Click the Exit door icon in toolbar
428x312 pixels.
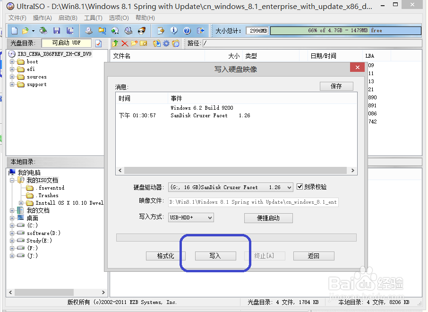[201, 31]
